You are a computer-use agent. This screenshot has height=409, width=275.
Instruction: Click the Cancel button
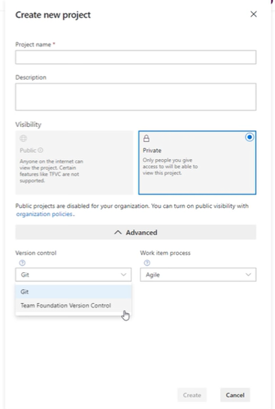(235, 395)
